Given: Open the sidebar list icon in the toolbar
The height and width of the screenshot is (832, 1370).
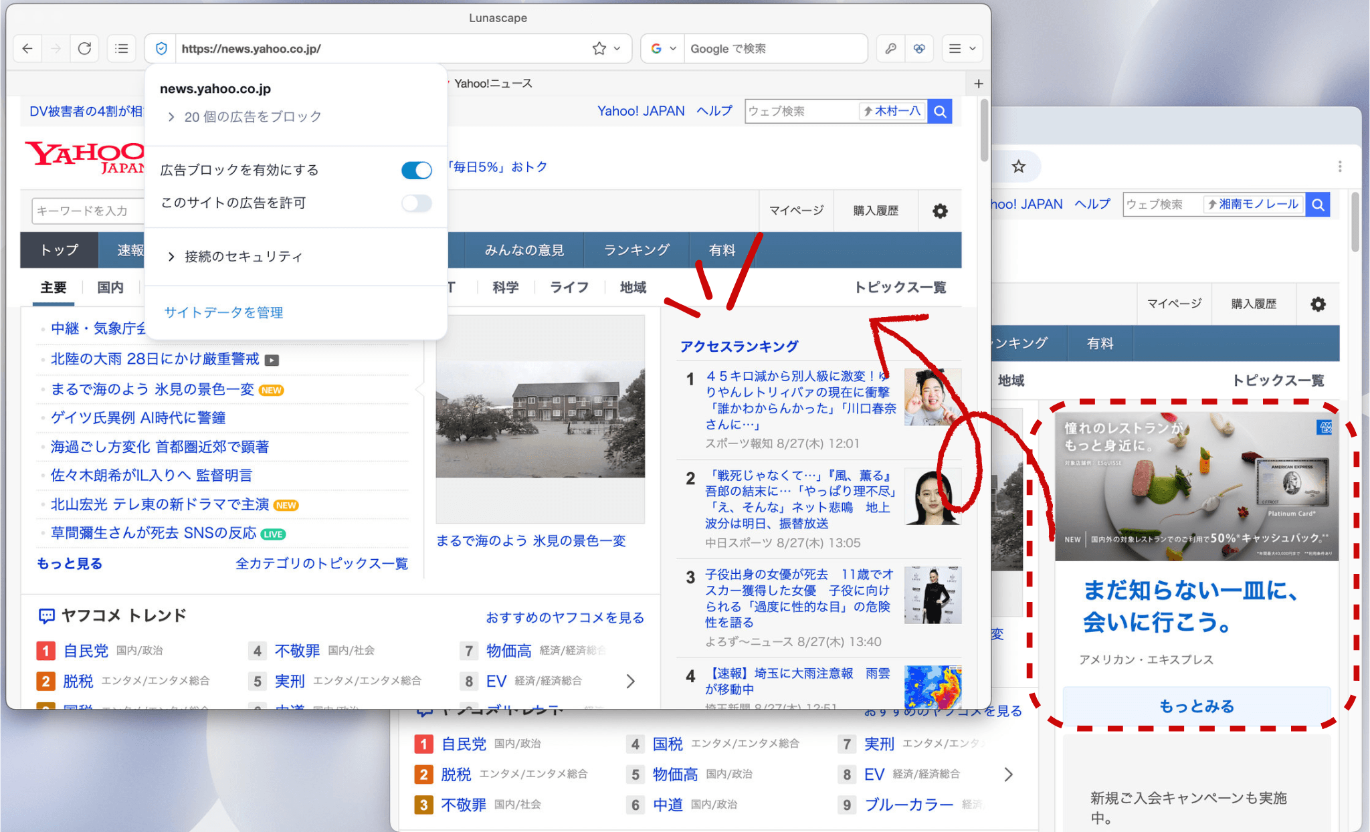Looking at the screenshot, I should point(122,48).
